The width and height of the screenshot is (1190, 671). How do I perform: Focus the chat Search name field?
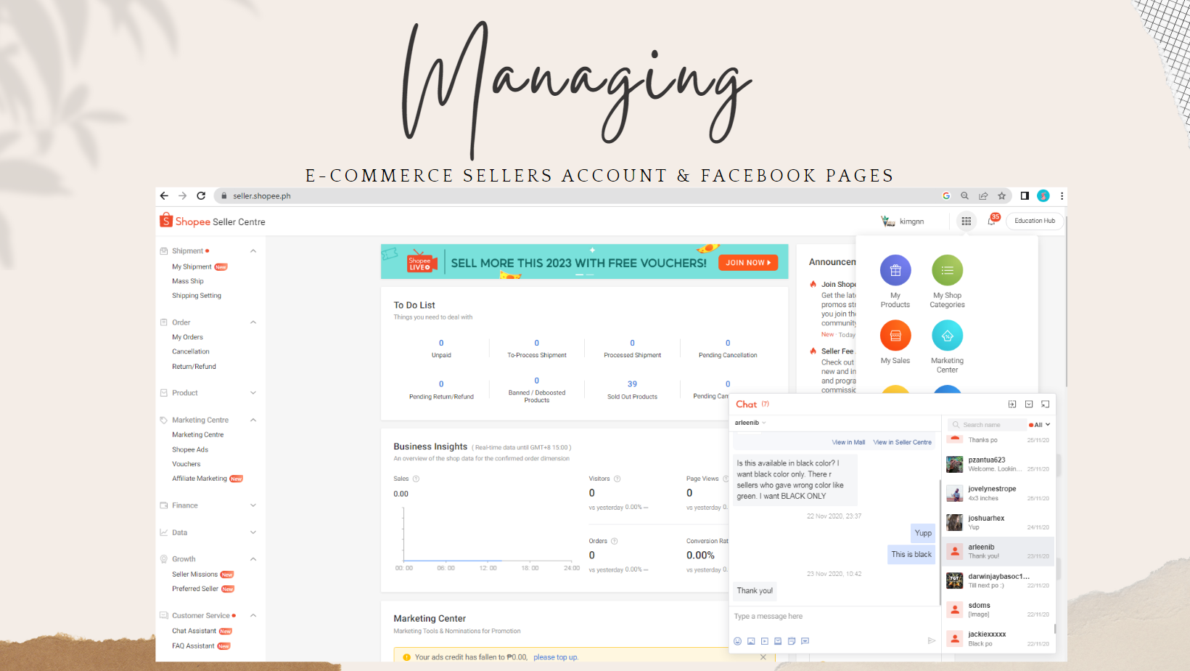[985, 425]
